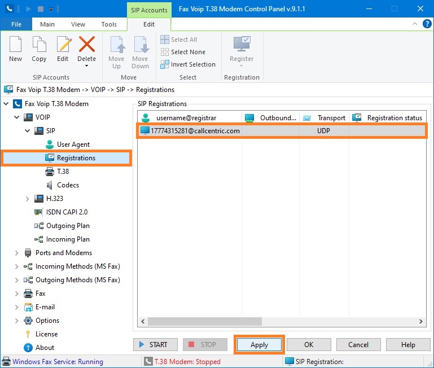Click Select All in the ribbon

point(179,40)
